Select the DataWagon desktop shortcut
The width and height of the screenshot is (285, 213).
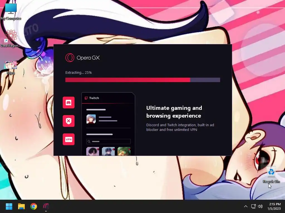pyautogui.click(x=11, y=38)
